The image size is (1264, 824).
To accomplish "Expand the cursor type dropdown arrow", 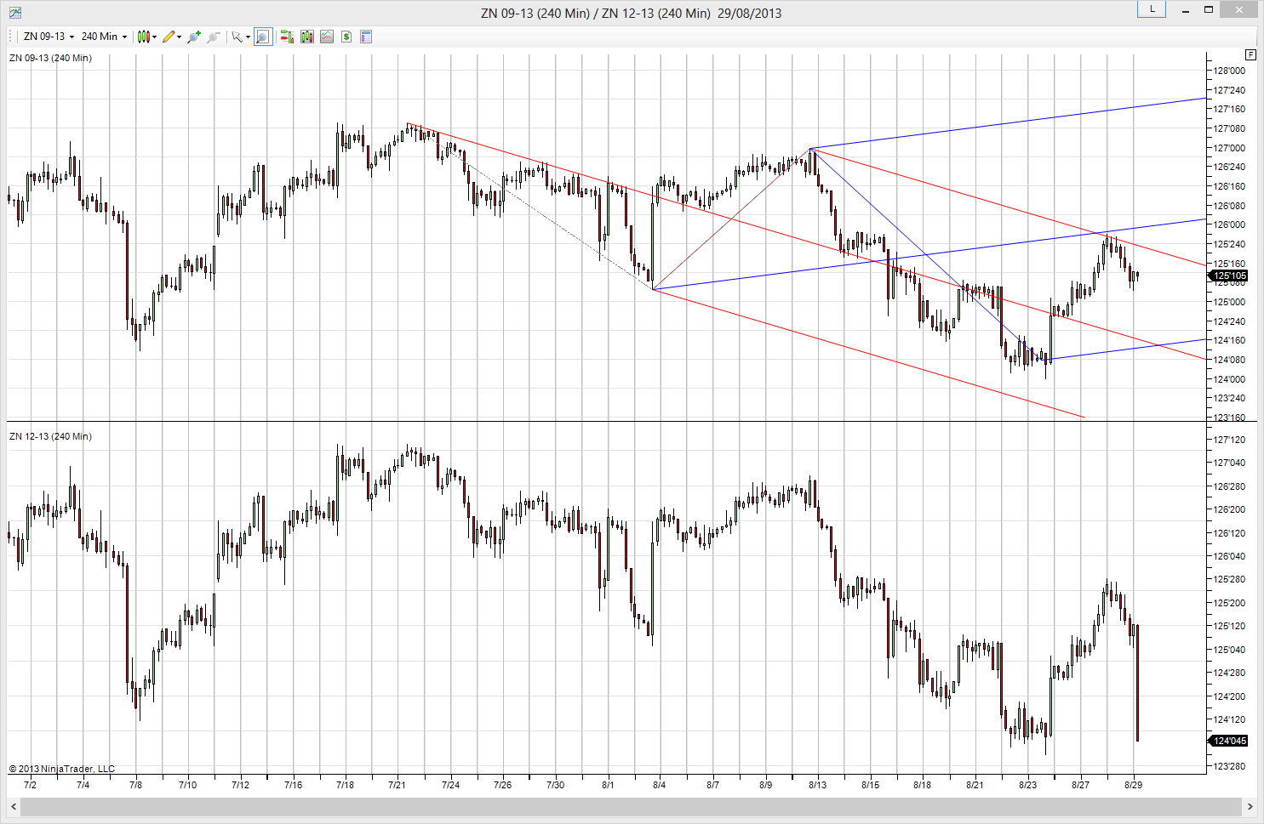I will 248,37.
